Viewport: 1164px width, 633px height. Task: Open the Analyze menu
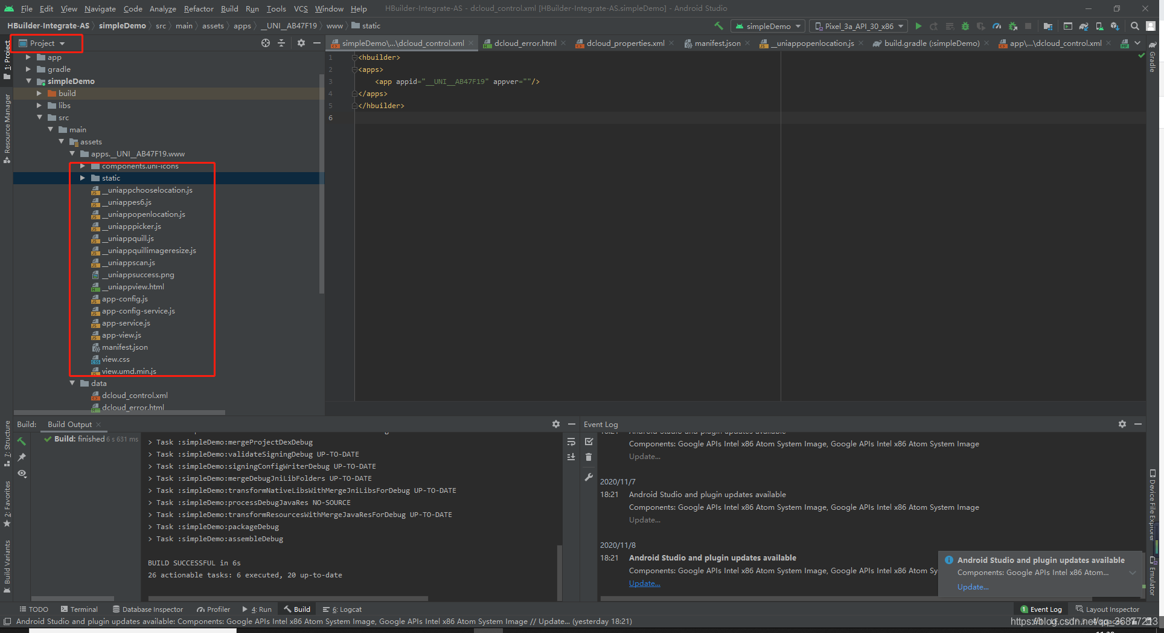(162, 8)
